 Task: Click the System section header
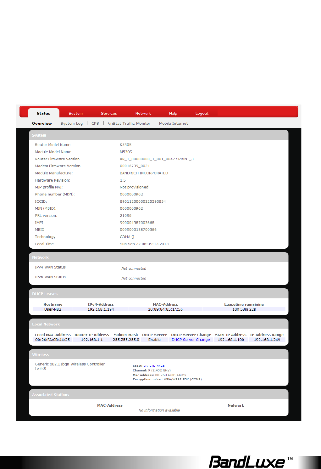pos(159,135)
